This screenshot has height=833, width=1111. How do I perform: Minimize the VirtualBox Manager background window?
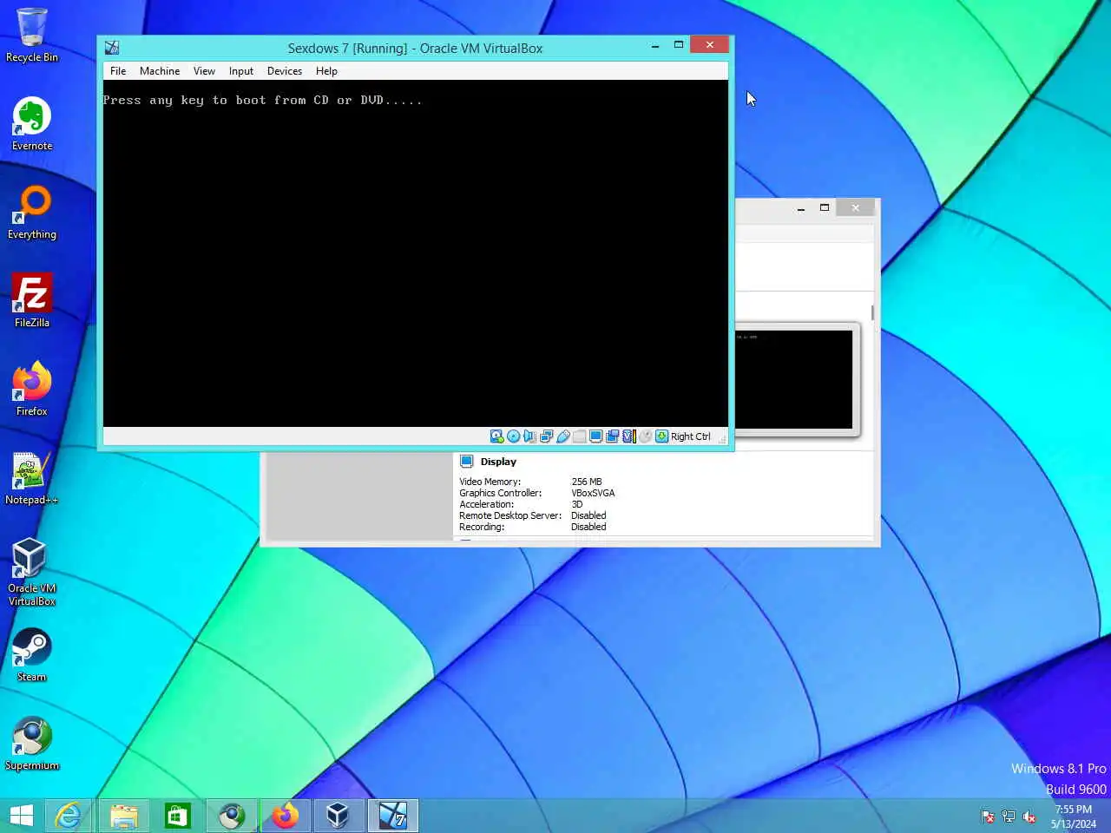click(x=800, y=207)
